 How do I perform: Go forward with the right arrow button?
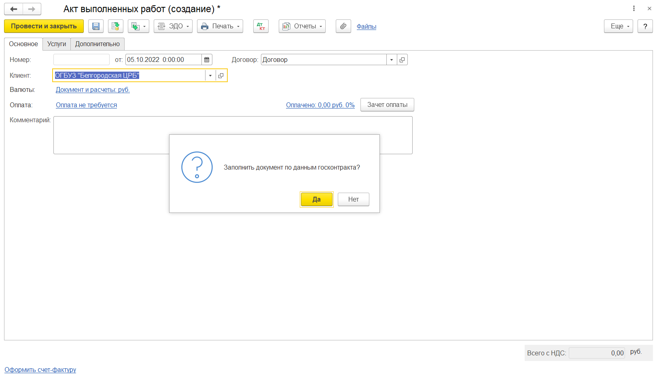(x=32, y=9)
